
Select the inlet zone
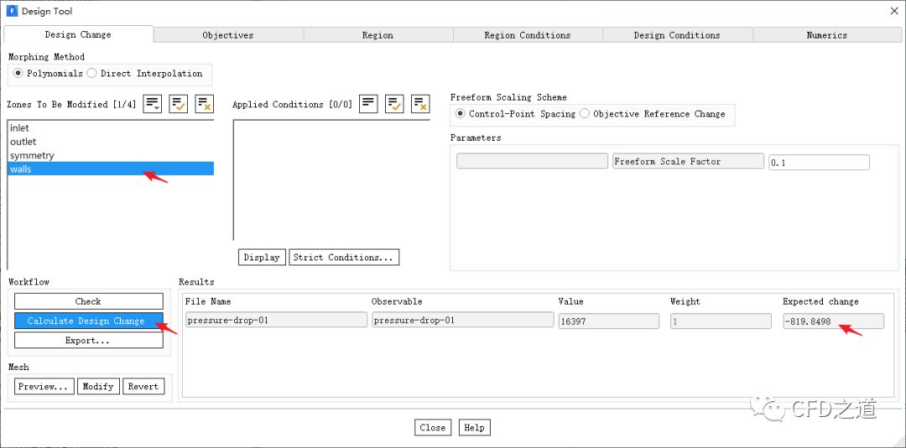pyautogui.click(x=111, y=128)
